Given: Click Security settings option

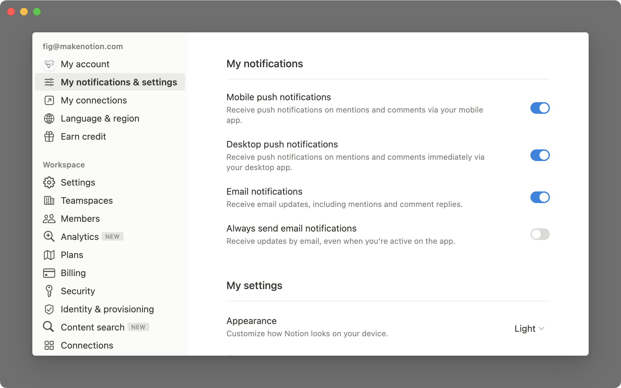Looking at the screenshot, I should [78, 291].
